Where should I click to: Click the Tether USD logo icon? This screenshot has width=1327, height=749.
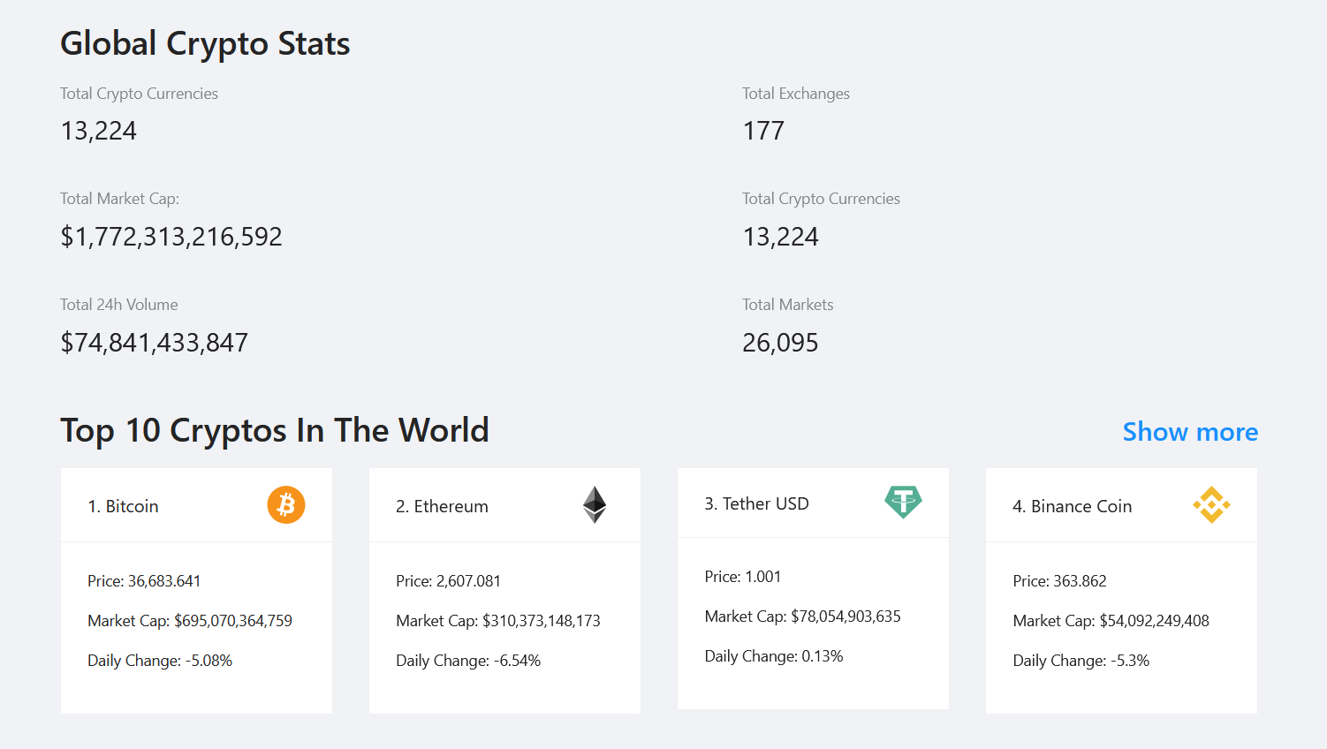[903, 502]
